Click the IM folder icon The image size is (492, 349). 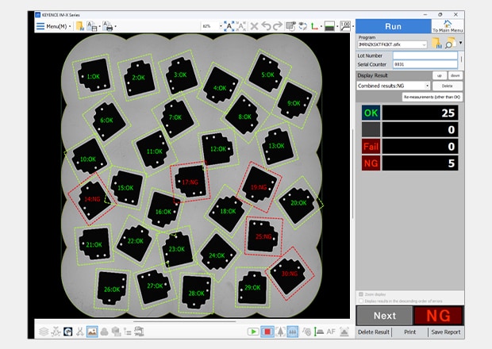point(436,44)
